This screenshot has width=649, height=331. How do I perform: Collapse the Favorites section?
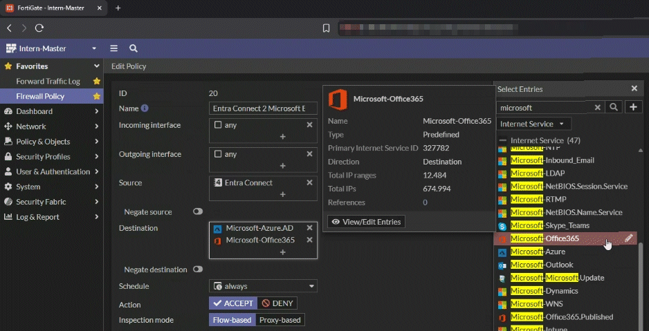[96, 66]
